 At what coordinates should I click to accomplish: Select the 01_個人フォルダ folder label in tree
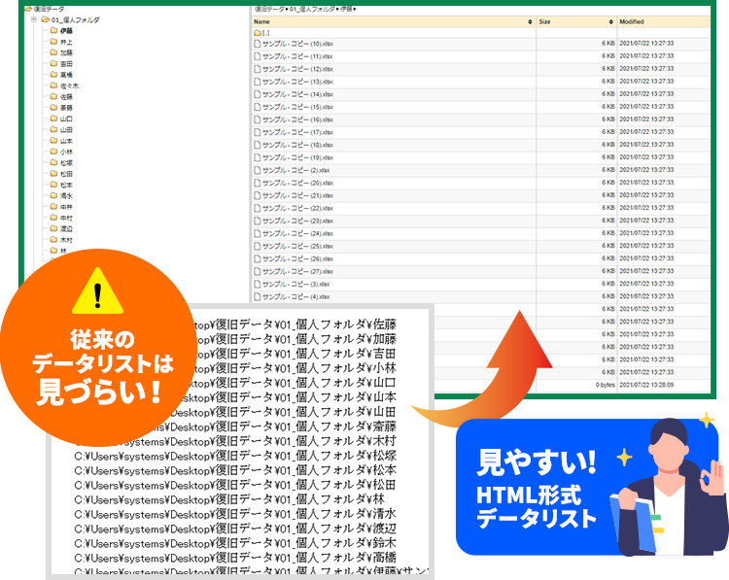coord(75,20)
